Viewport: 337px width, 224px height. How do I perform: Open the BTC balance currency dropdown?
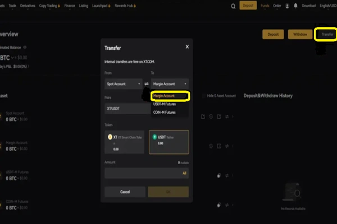coord(12,58)
